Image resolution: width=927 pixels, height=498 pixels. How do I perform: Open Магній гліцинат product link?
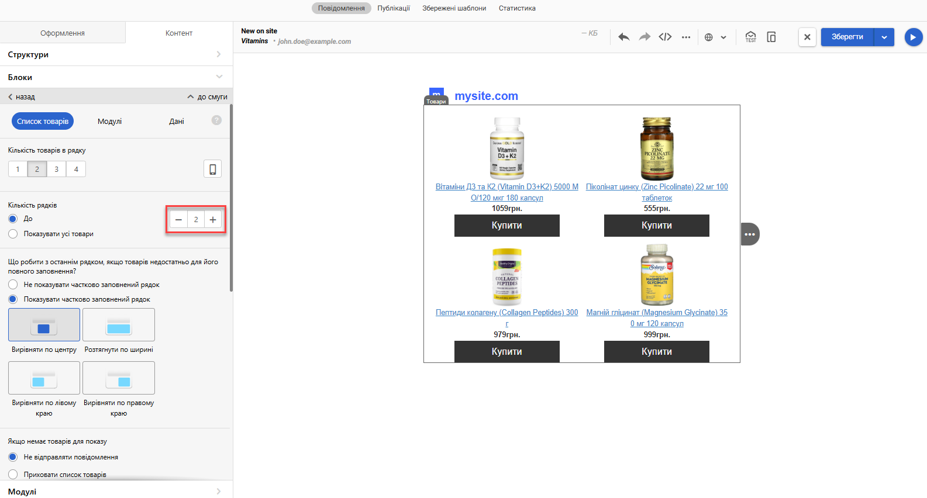(x=657, y=318)
